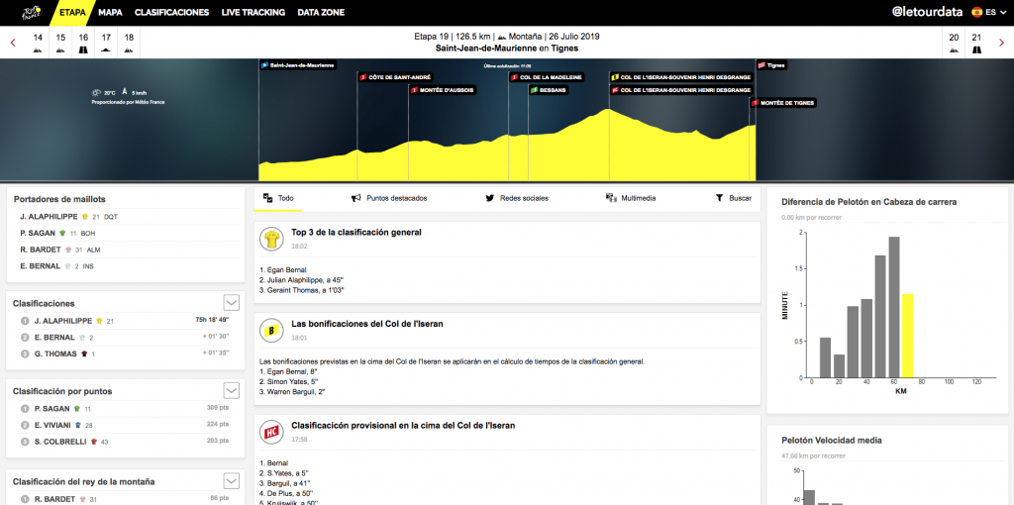This screenshot has height=505, width=1014.
Task: Click the Bessans sprint marker
Action: coord(549,90)
